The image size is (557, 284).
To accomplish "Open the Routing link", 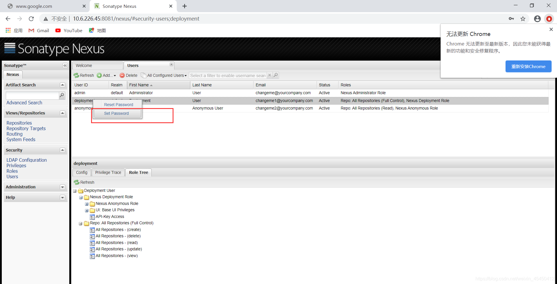I will pyautogui.click(x=15, y=134).
